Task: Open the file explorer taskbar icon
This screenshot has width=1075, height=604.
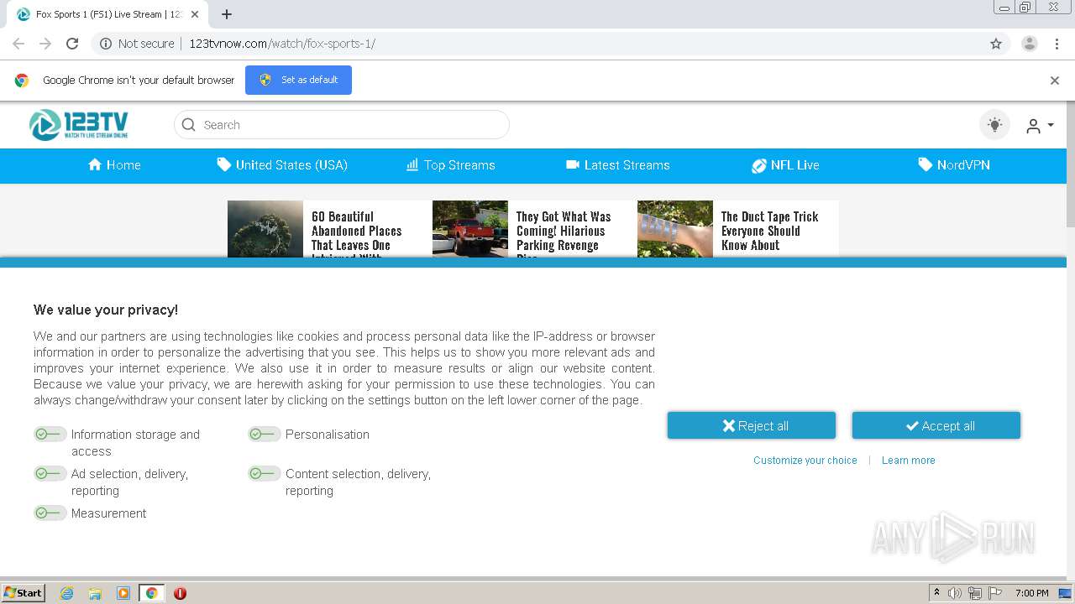Action: (95, 593)
